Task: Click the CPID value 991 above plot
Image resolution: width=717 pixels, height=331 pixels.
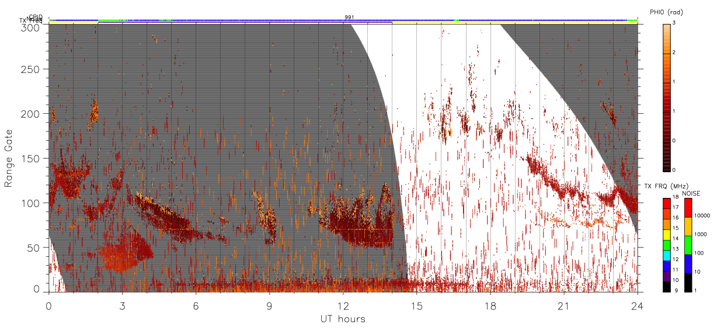Action: point(349,18)
